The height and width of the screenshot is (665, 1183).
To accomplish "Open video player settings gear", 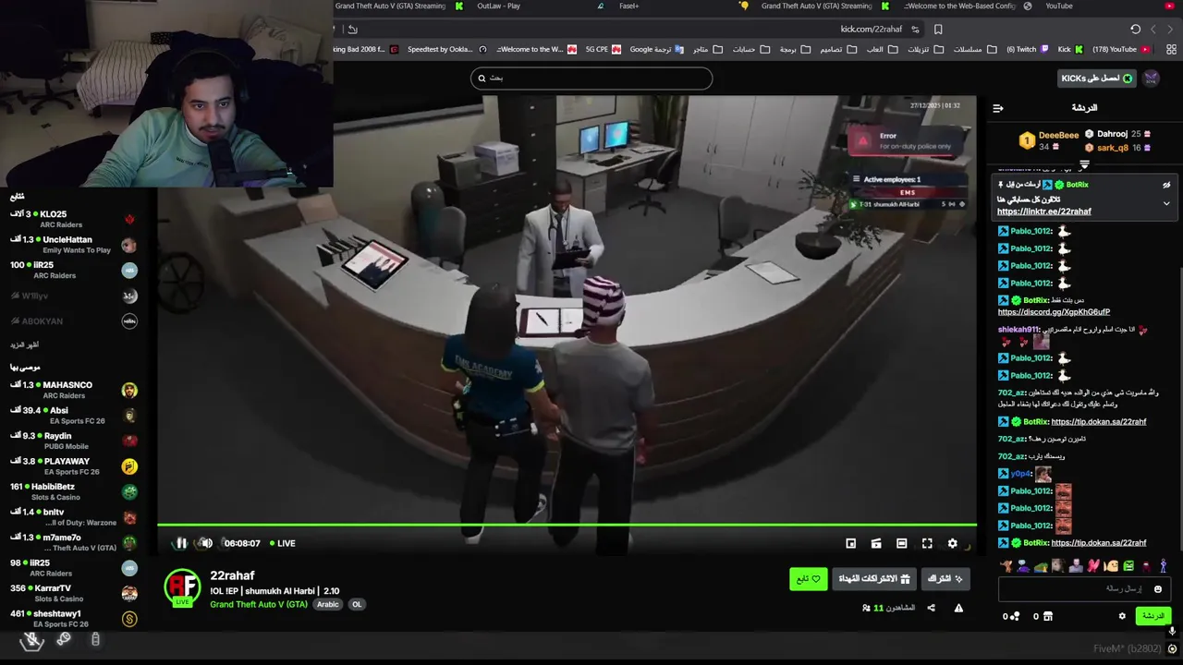I will (x=953, y=543).
